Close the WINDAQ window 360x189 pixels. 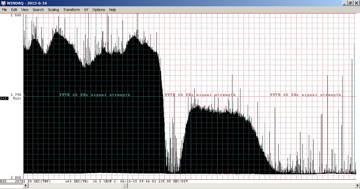356,3
